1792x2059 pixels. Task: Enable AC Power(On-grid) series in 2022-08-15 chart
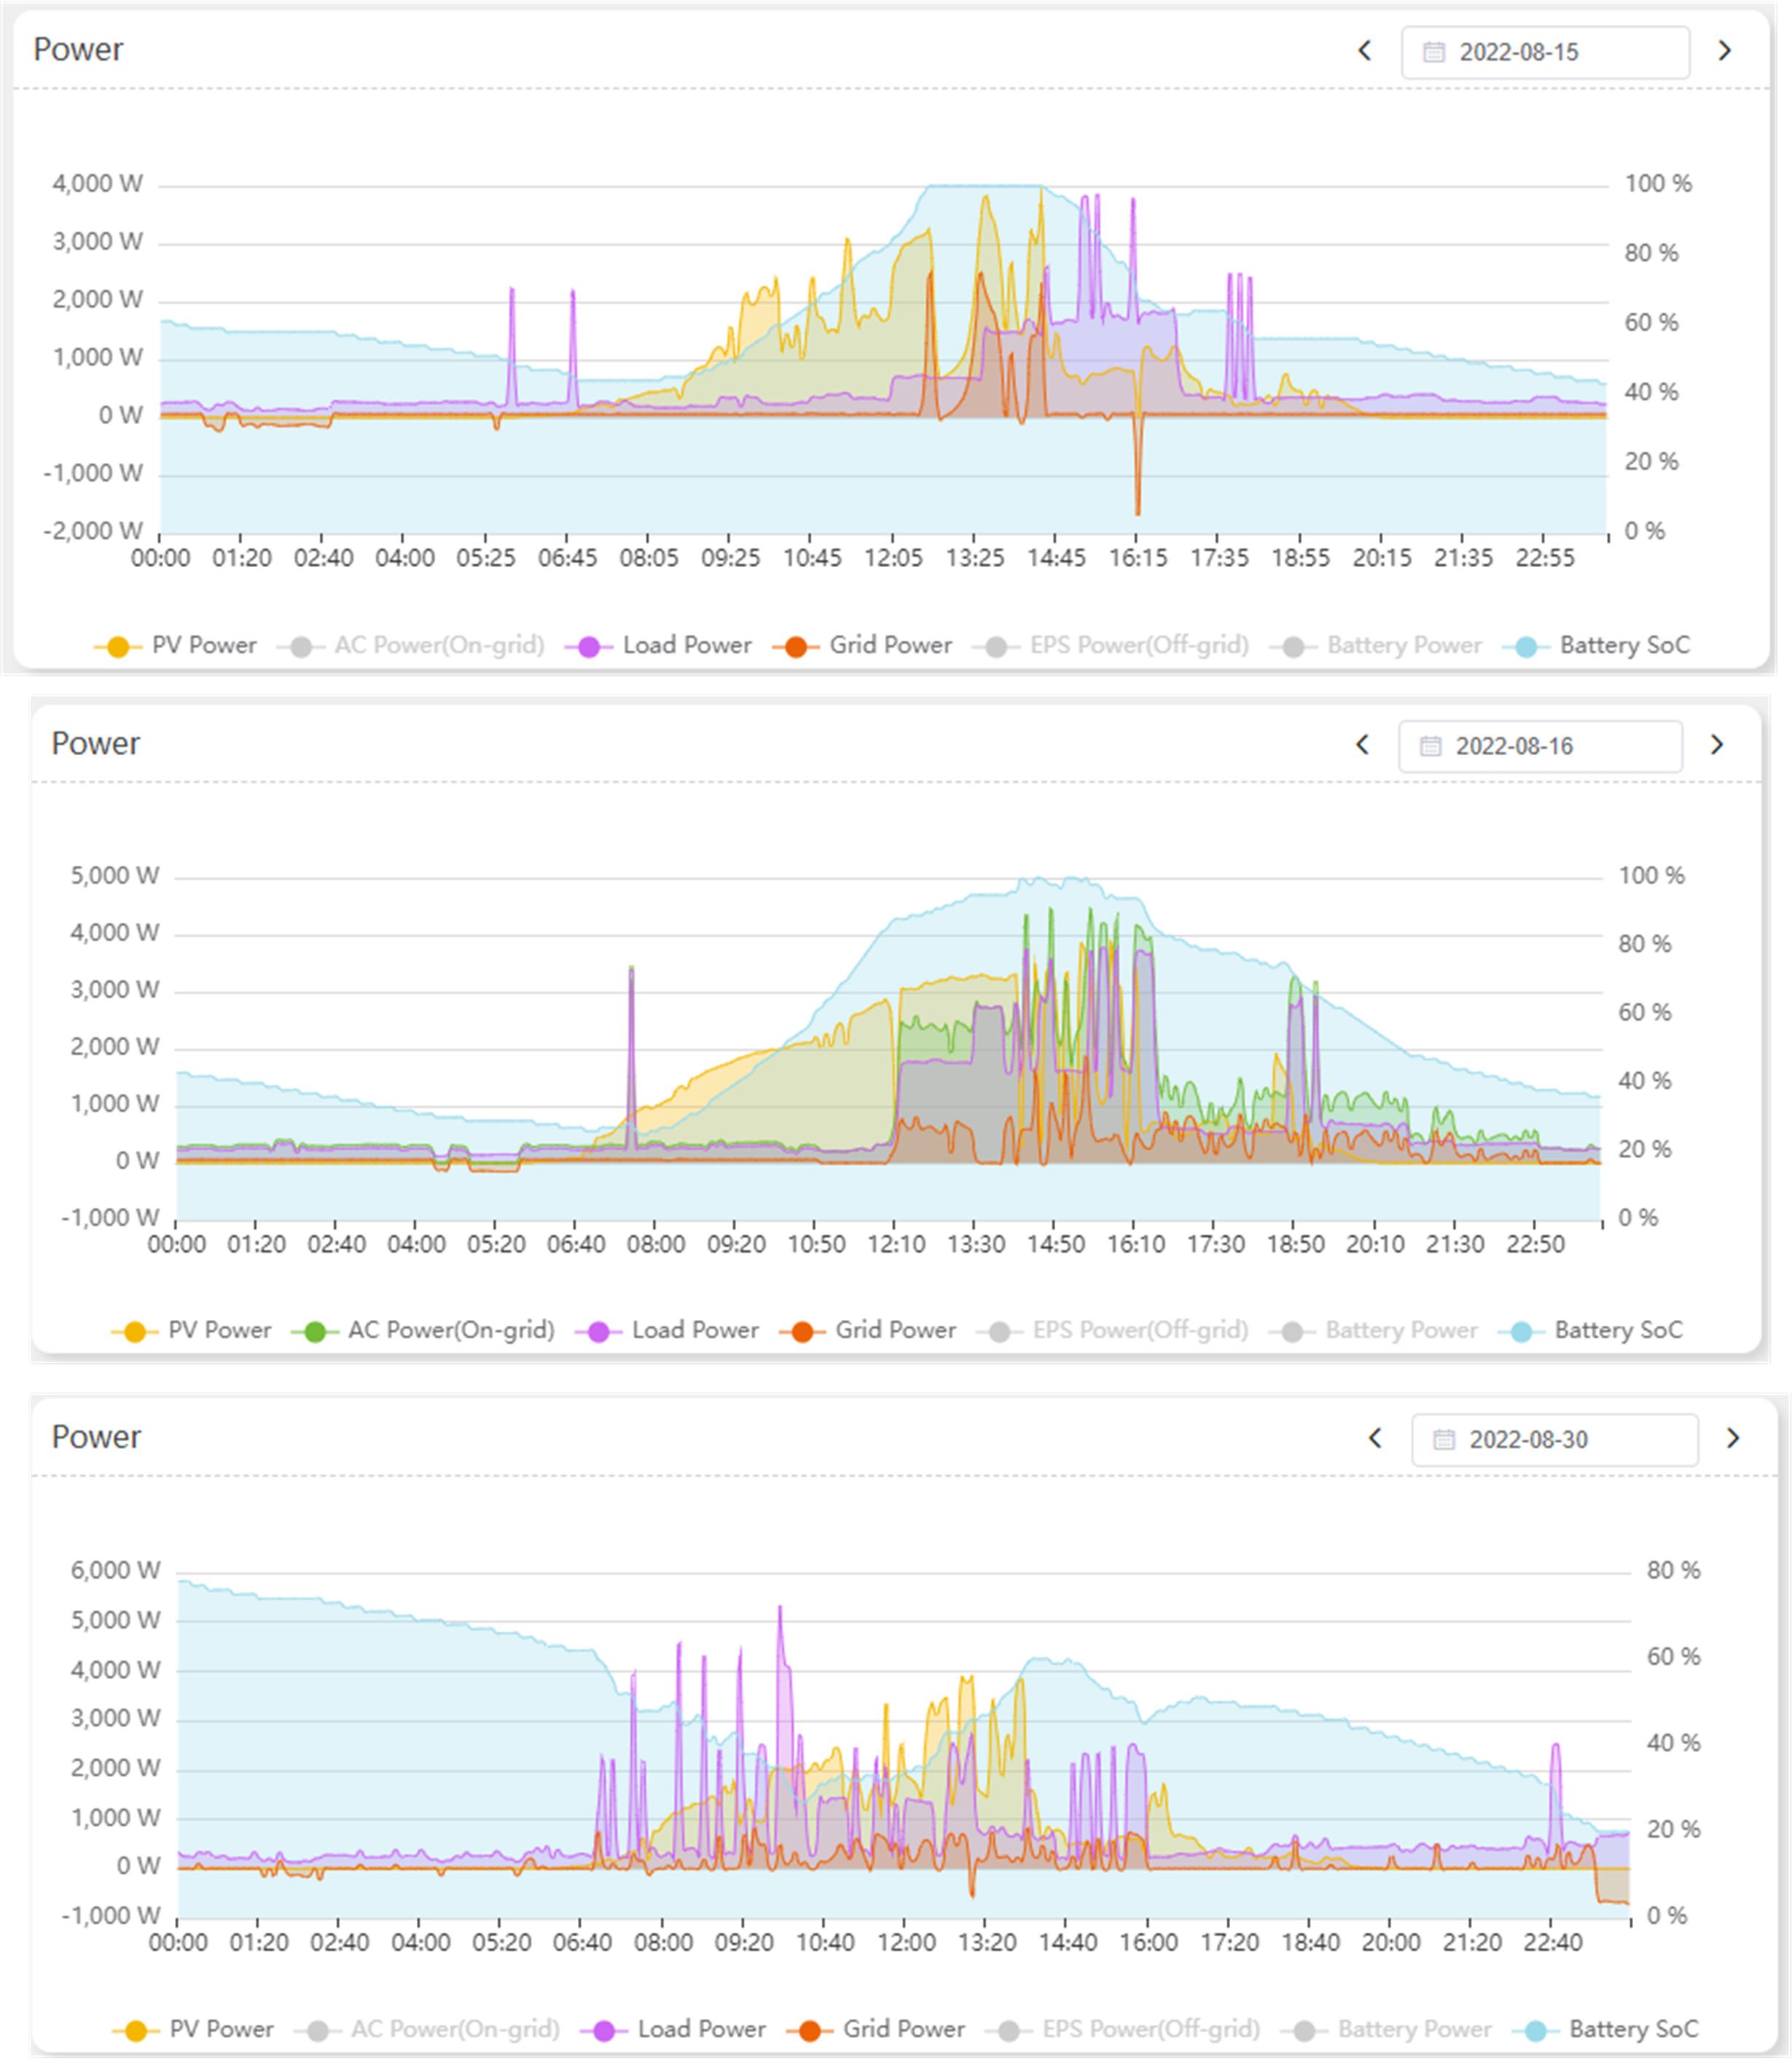438,646
